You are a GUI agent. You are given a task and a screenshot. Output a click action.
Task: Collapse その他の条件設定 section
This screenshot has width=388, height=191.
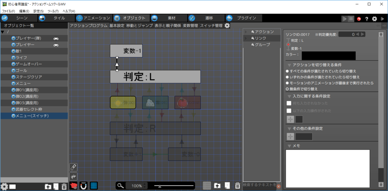click(x=289, y=128)
